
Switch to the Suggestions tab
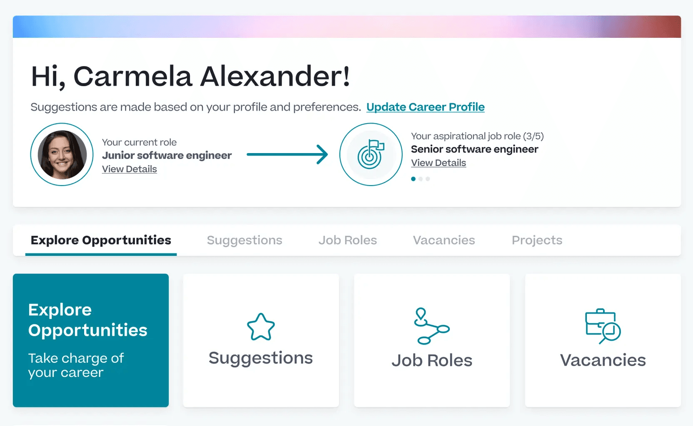click(244, 240)
